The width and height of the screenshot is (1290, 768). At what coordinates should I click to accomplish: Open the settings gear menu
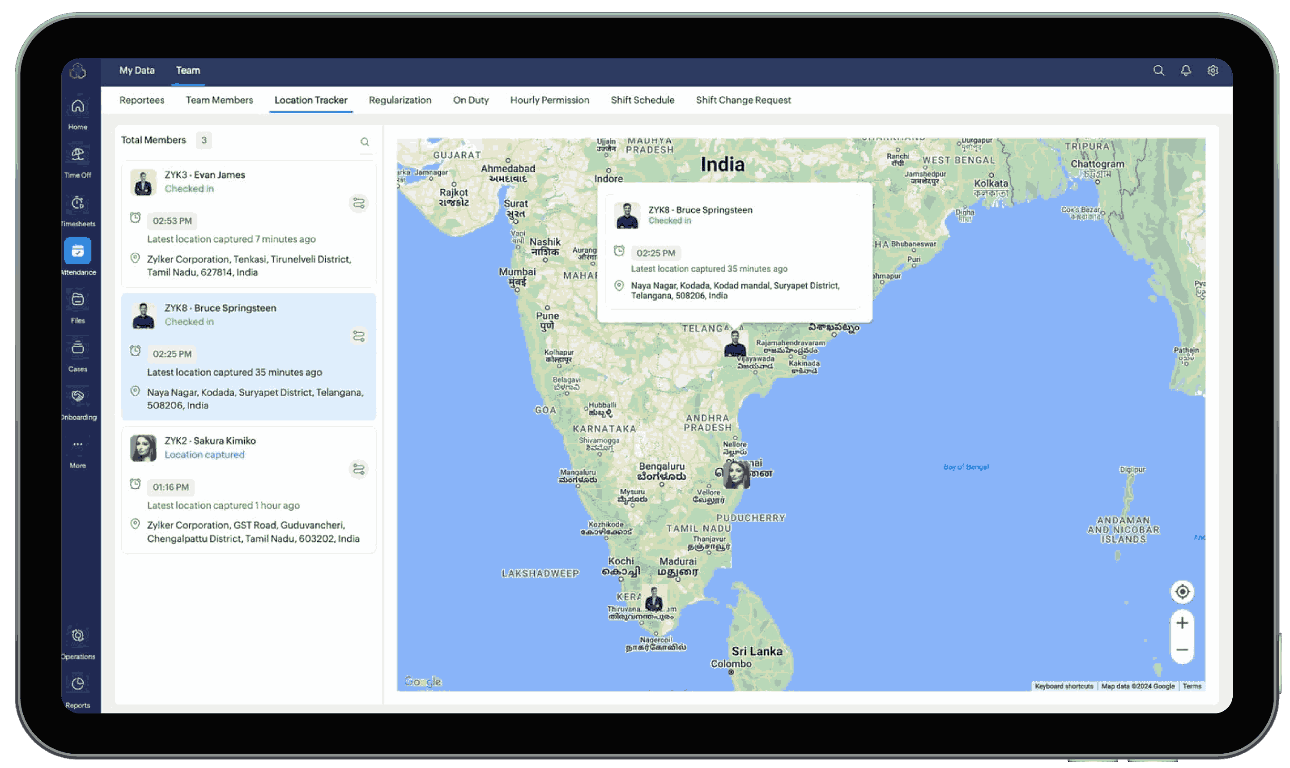[1212, 69]
